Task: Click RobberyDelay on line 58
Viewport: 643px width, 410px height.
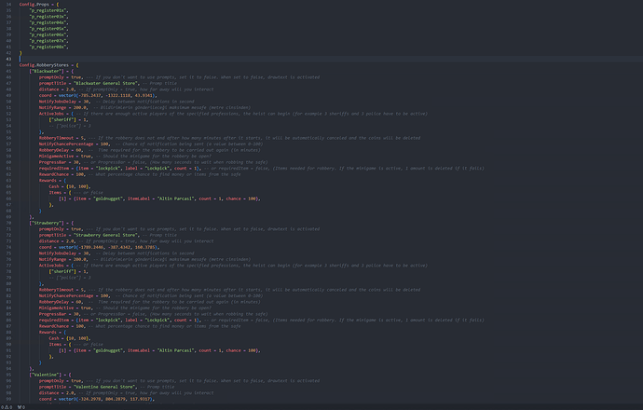Action: tap(54, 150)
